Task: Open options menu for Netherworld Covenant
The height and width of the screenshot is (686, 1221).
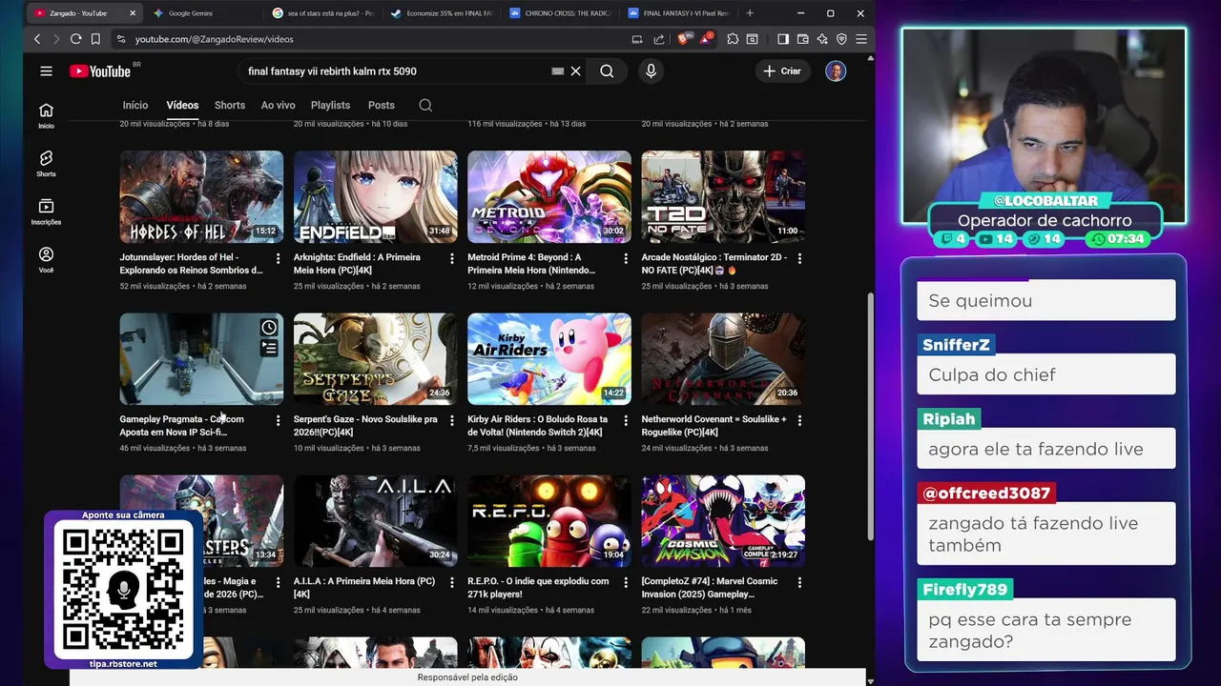Action: point(799,420)
